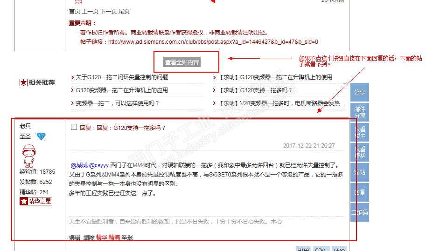Click the 发帖 sidebar button
The image size is (426, 251).
[x=360, y=172]
